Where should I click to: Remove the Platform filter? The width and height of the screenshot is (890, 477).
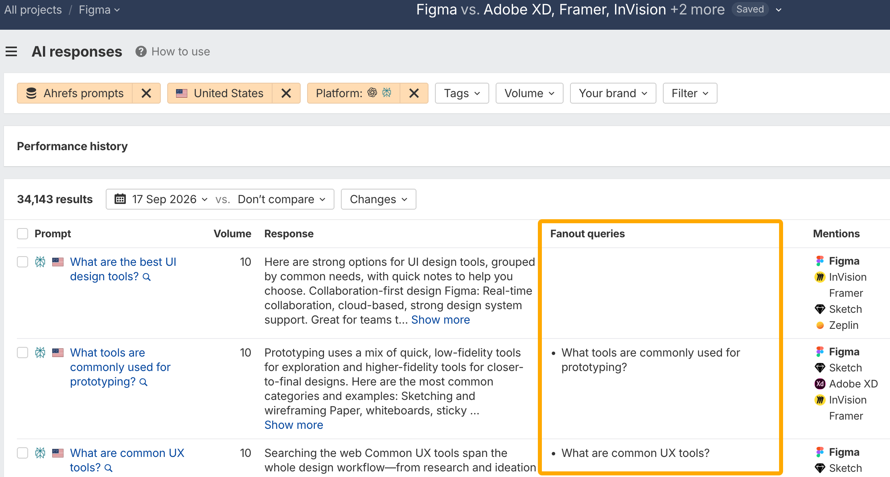pos(414,93)
